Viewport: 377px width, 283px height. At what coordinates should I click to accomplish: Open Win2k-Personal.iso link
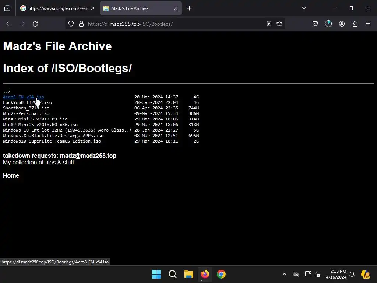[26, 113]
